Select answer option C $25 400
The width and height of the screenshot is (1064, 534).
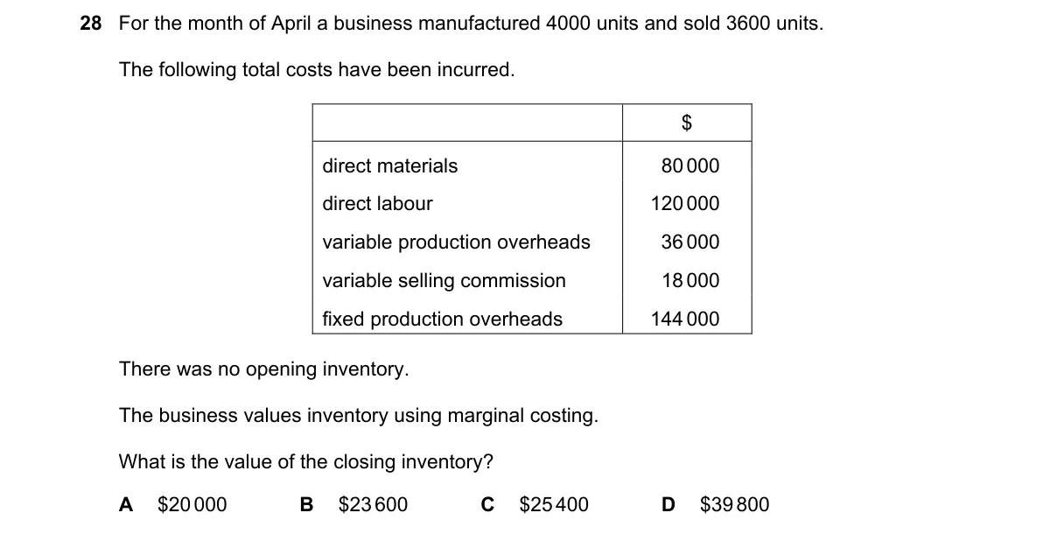[x=535, y=504]
